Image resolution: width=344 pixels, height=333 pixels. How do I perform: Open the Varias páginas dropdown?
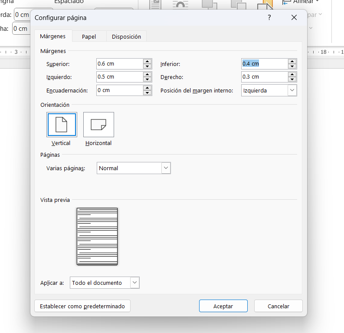[x=134, y=168]
